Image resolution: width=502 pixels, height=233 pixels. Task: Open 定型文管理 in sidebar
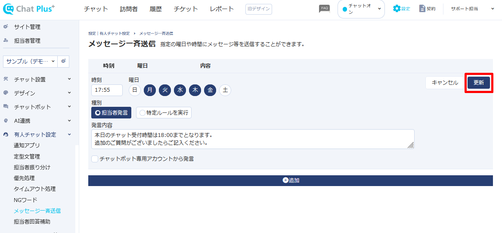click(x=27, y=156)
